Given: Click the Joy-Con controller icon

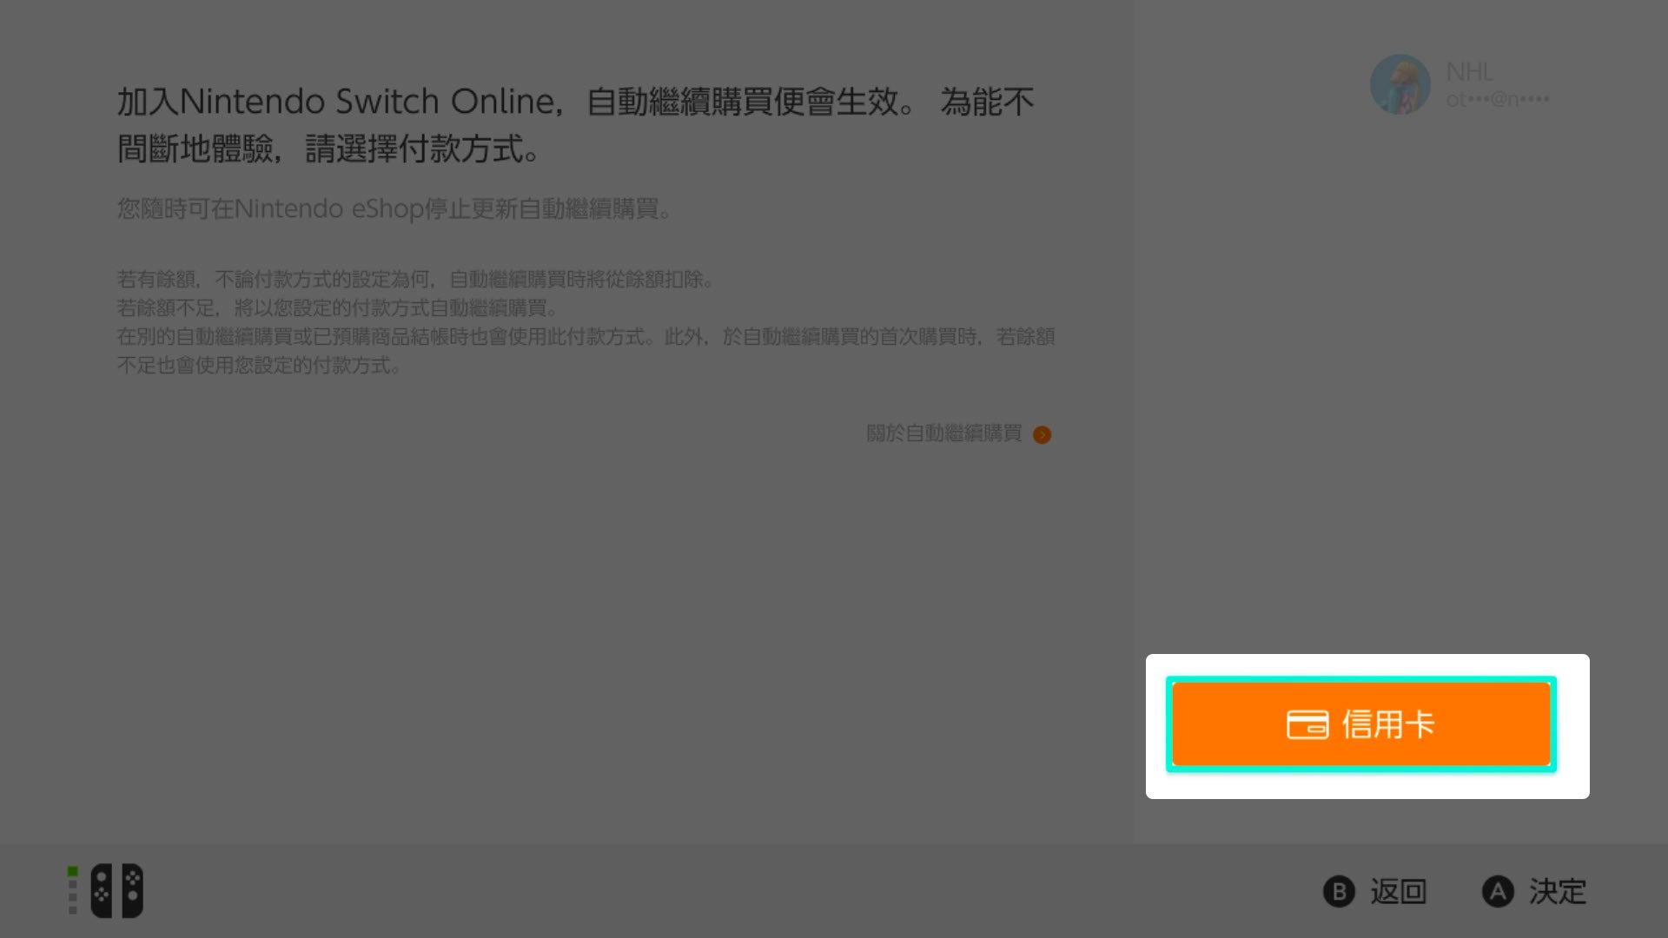Looking at the screenshot, I should click(117, 890).
